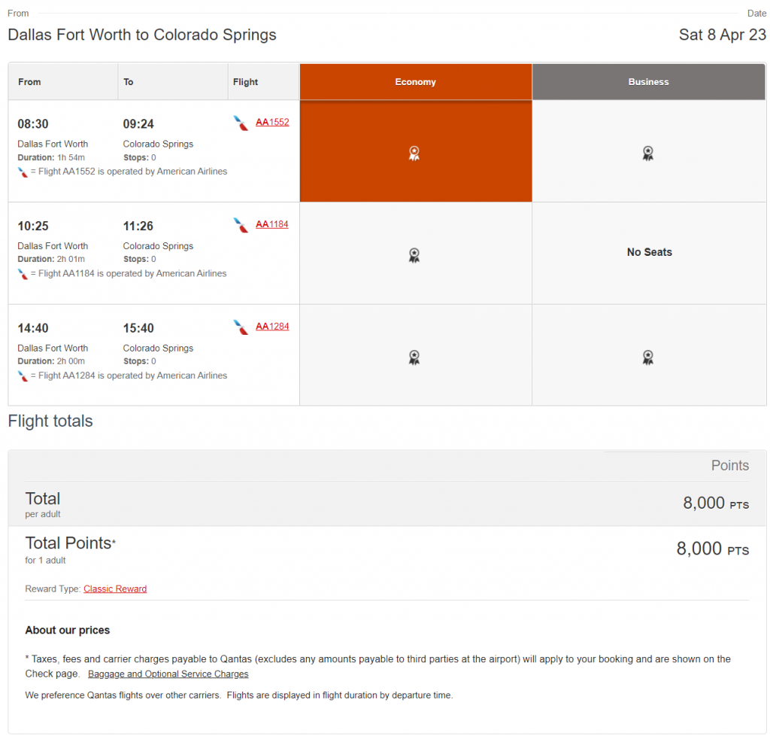The height and width of the screenshot is (739, 770).
Task: Select Business reward seat for flight AA1552
Action: pyautogui.click(x=647, y=154)
